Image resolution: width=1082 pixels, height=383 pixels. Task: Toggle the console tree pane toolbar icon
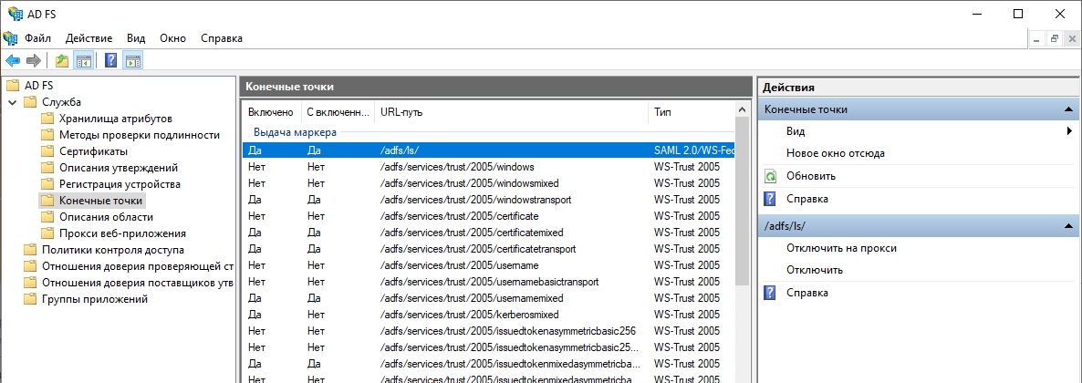(83, 61)
